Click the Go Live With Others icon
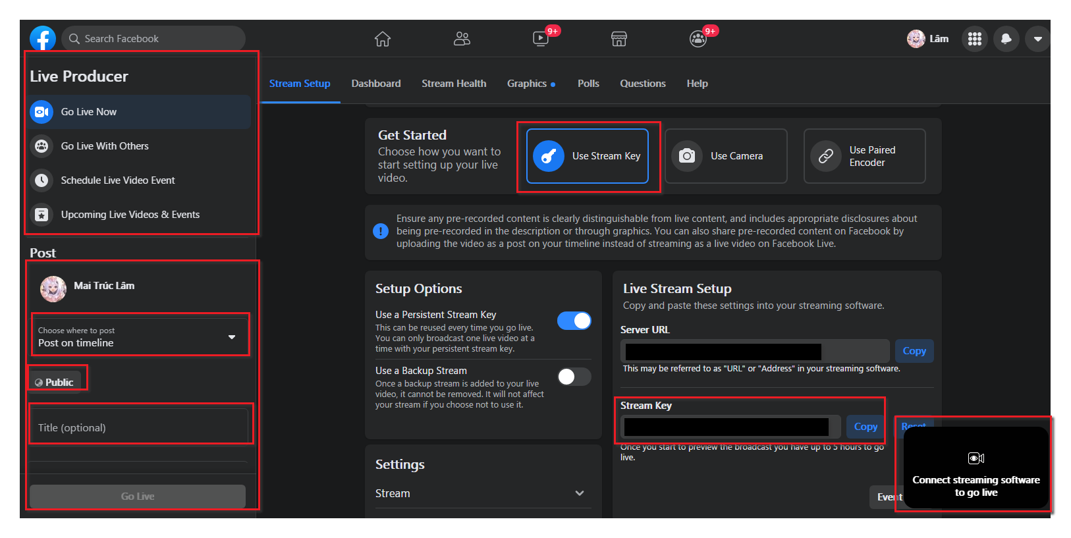The height and width of the screenshot is (538, 1071). tap(41, 146)
